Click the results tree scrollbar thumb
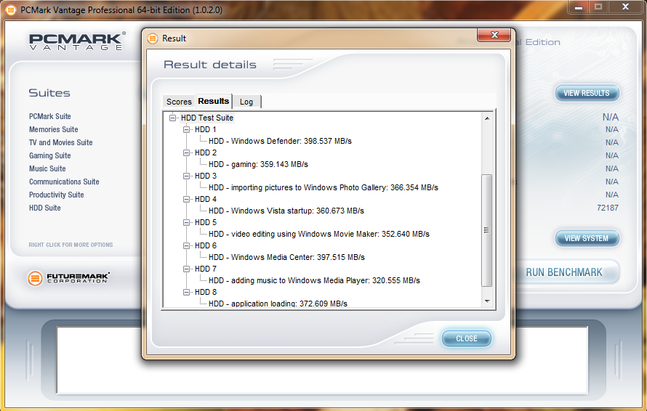The image size is (647, 411). click(x=487, y=230)
